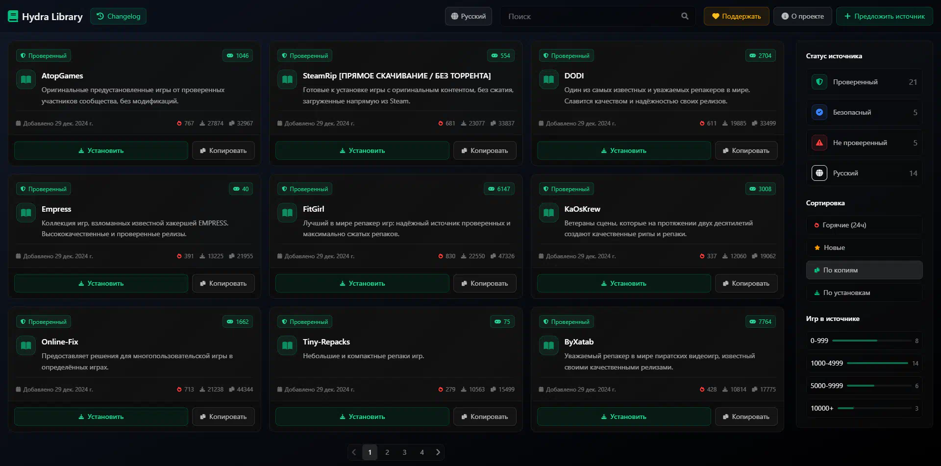This screenshot has height=466, width=941.
Task: Select current page 1
Action: pos(370,452)
